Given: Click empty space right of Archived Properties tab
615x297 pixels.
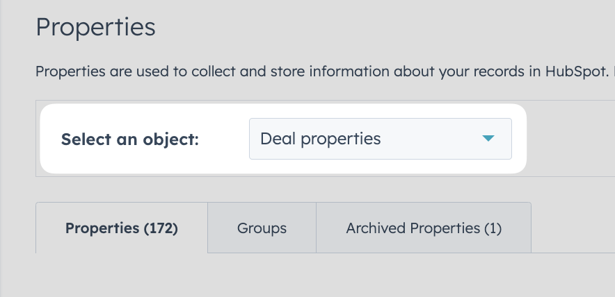Looking at the screenshot, I should 573,228.
